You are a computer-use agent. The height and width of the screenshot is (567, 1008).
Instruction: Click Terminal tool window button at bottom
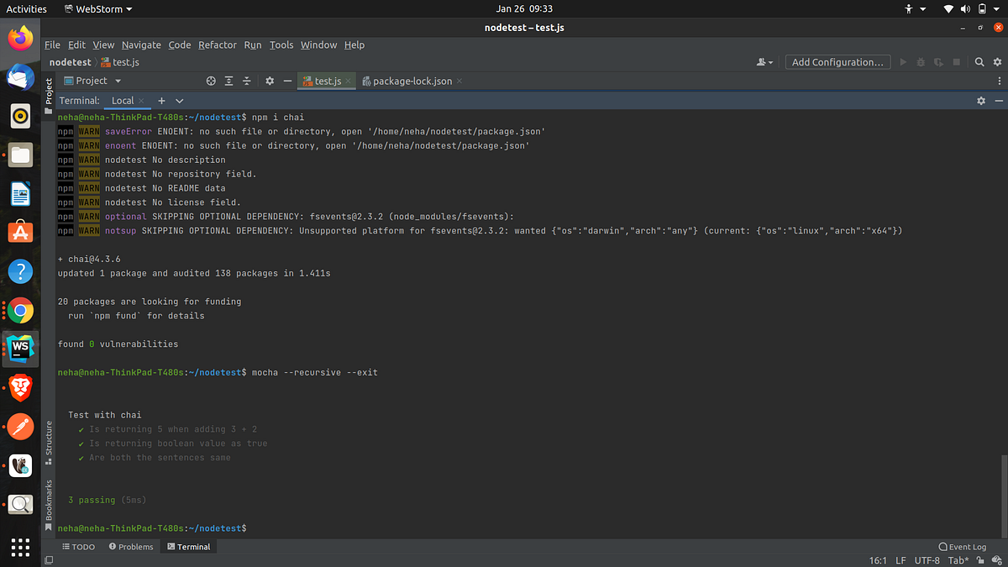coord(189,547)
